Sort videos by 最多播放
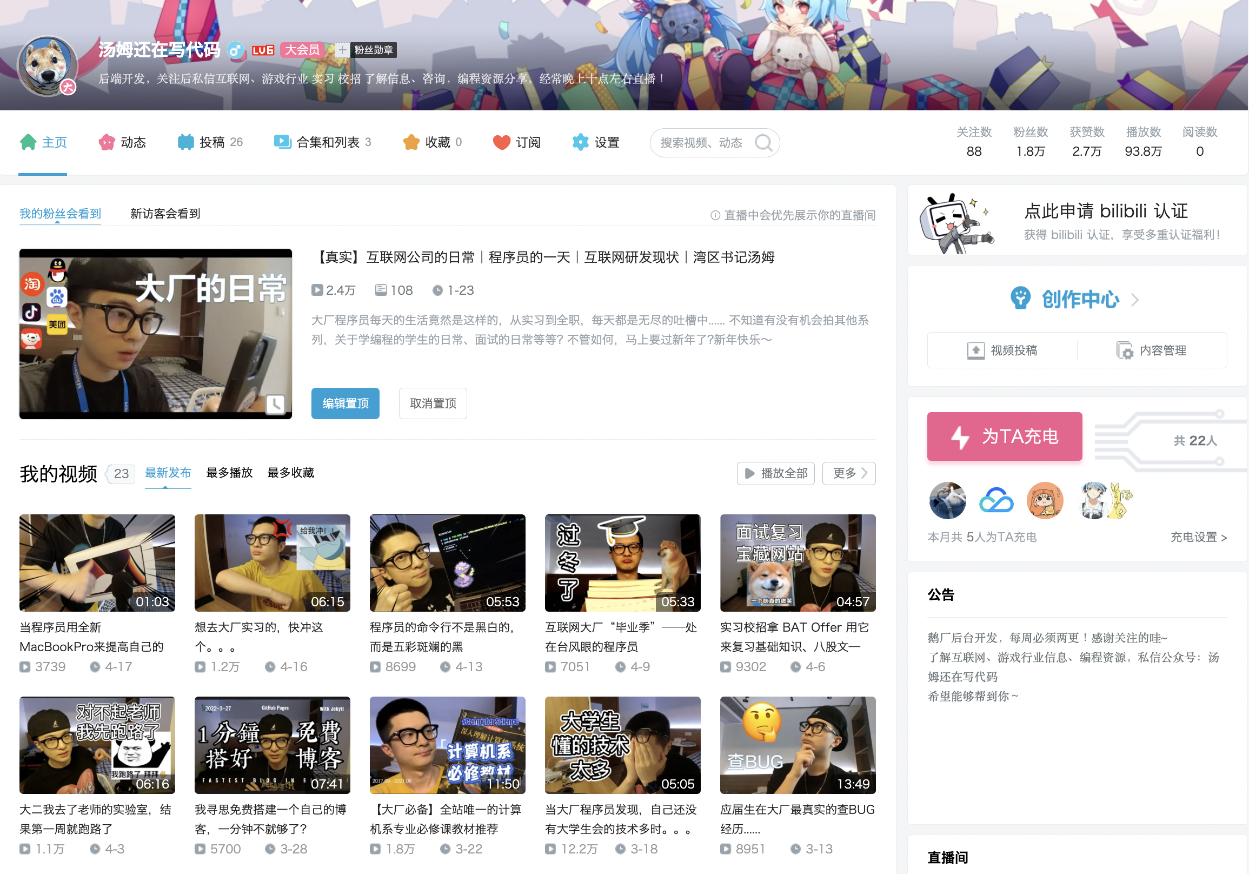Viewport: 1249px width, 874px height. click(229, 472)
